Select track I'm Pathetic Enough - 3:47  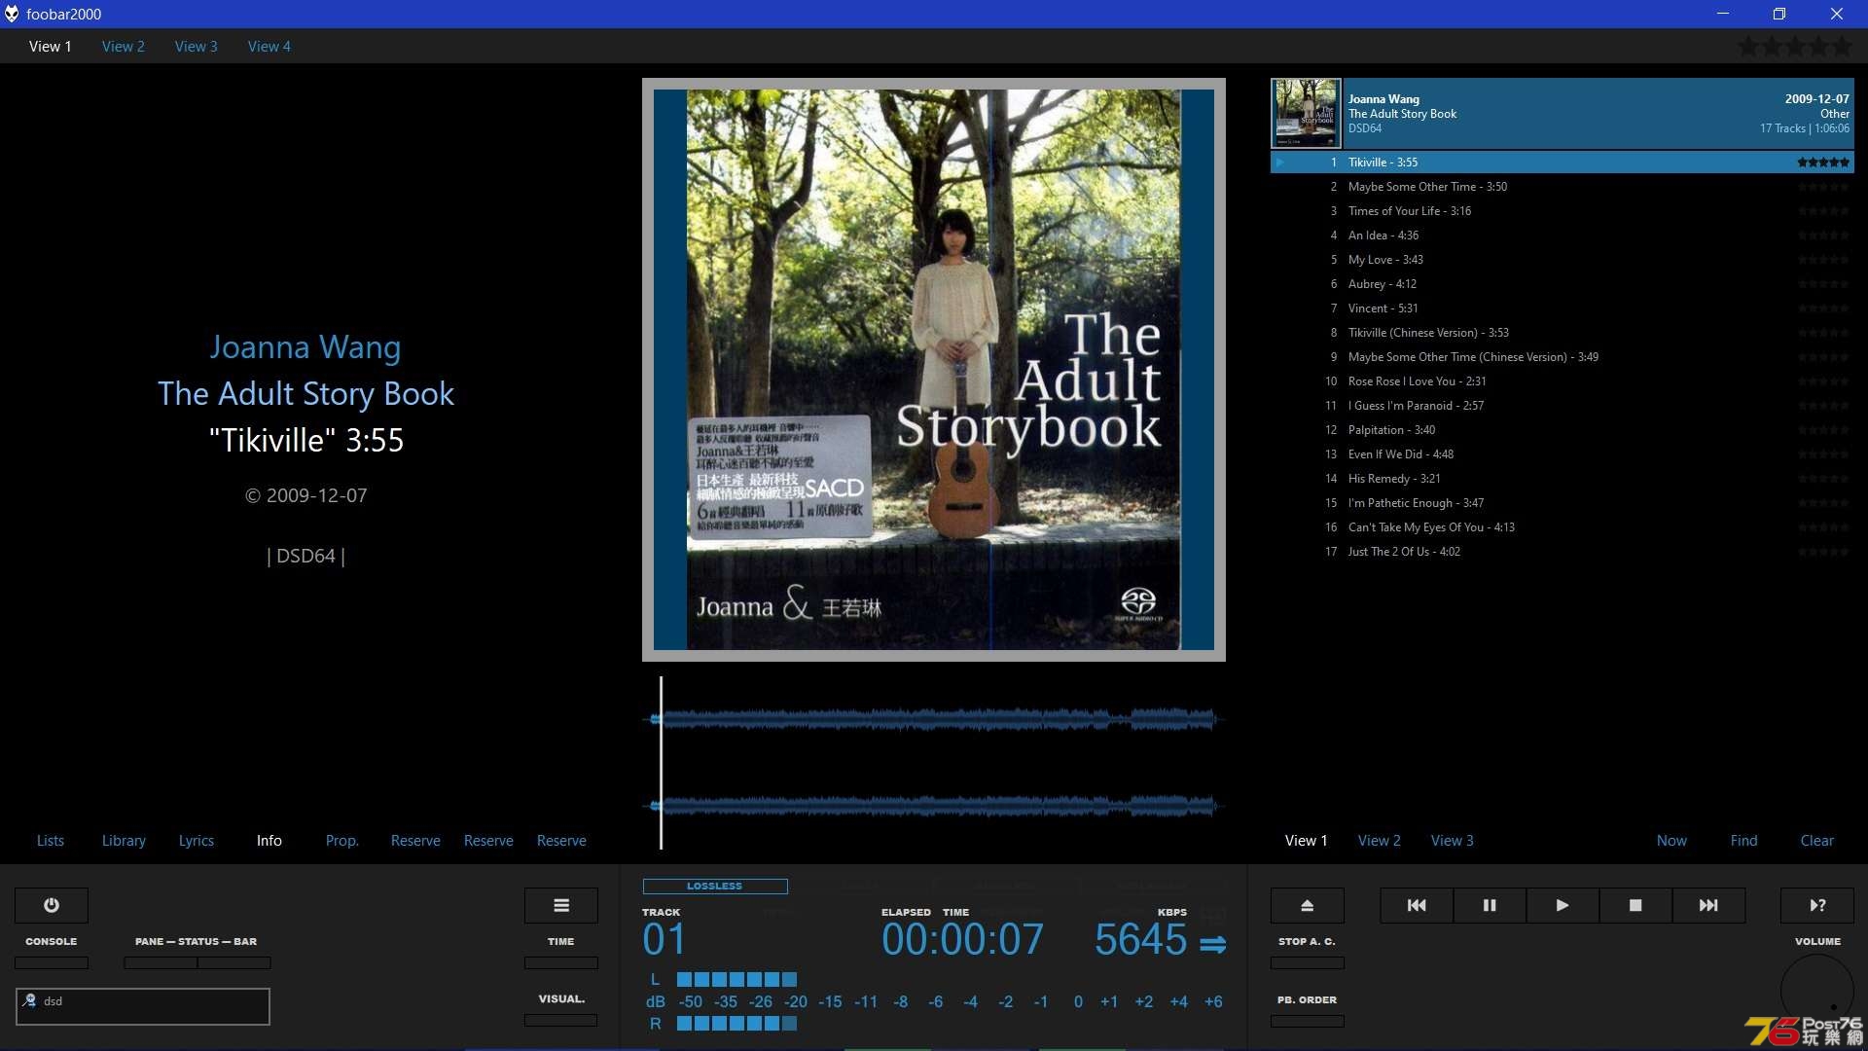1562,503
